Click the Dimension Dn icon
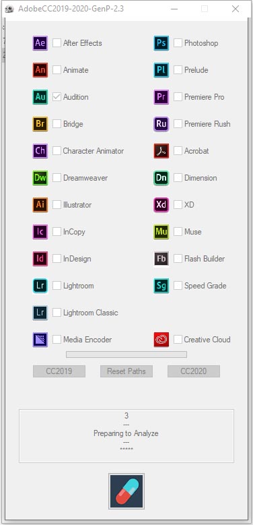The height and width of the screenshot is (525, 253). [161, 178]
